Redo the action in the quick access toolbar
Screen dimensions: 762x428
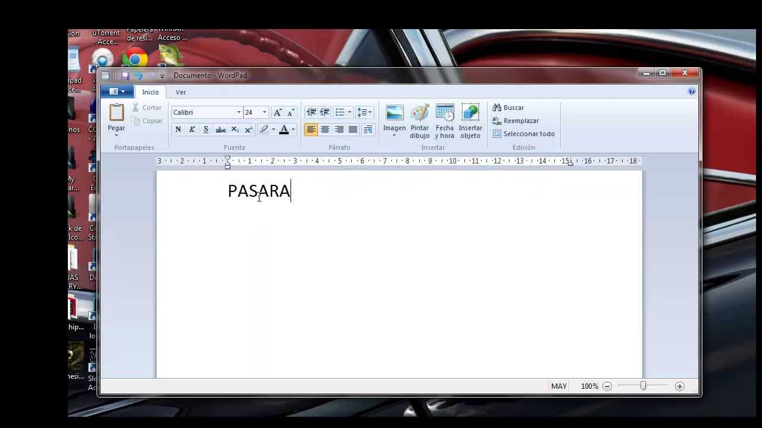[151, 75]
